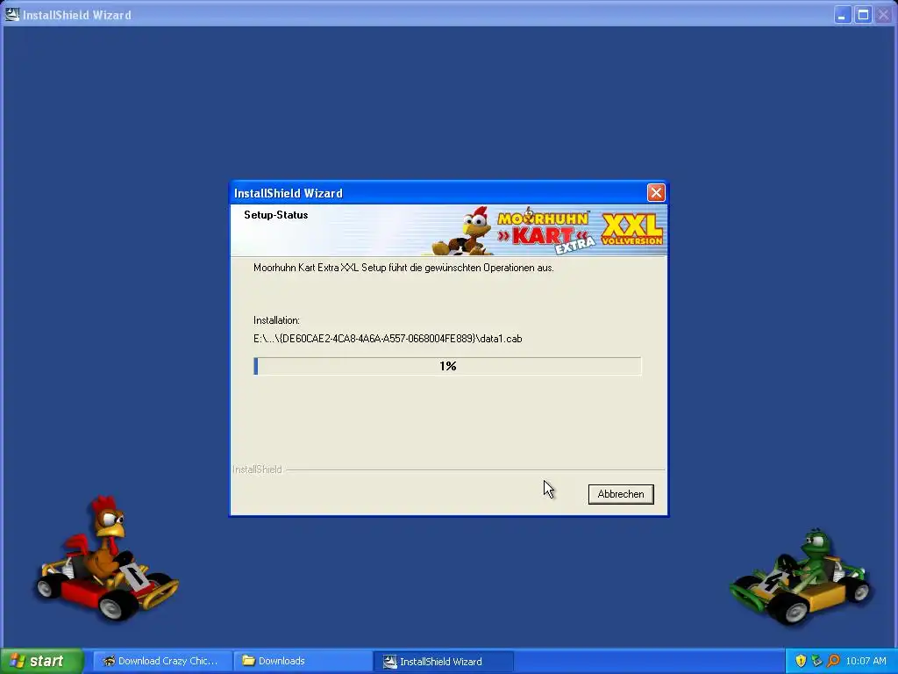Image resolution: width=898 pixels, height=674 pixels.
Task: Click the browser icon on Download Crazy Chic button
Action: (x=108, y=661)
